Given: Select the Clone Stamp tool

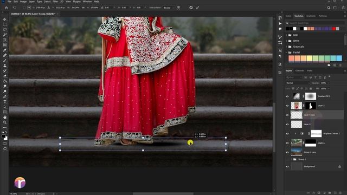Looking at the screenshot, I should pyautogui.click(x=5, y=66).
